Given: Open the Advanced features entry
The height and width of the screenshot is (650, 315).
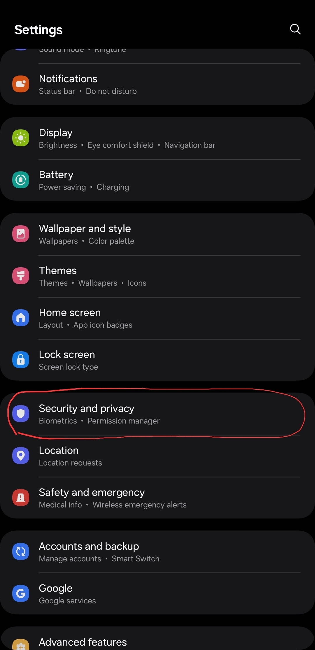Looking at the screenshot, I should pos(157,639).
